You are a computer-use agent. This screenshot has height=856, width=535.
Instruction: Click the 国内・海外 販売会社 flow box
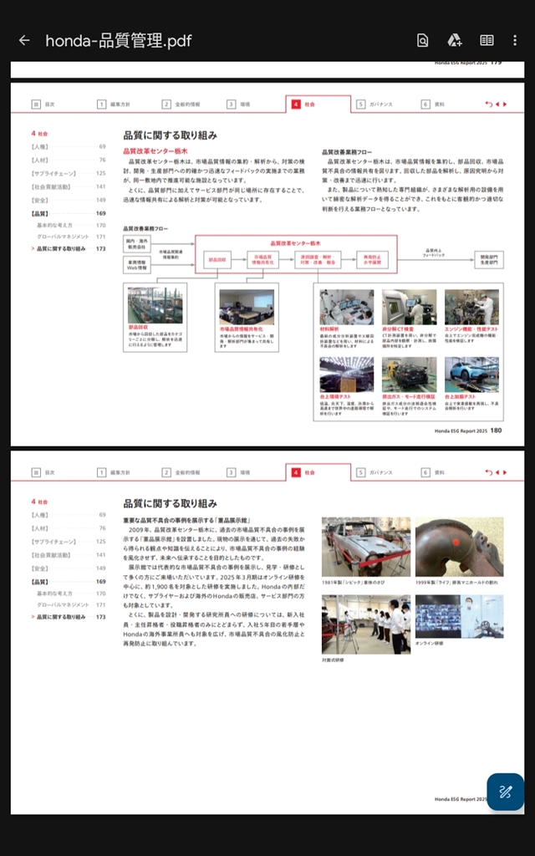pos(137,244)
